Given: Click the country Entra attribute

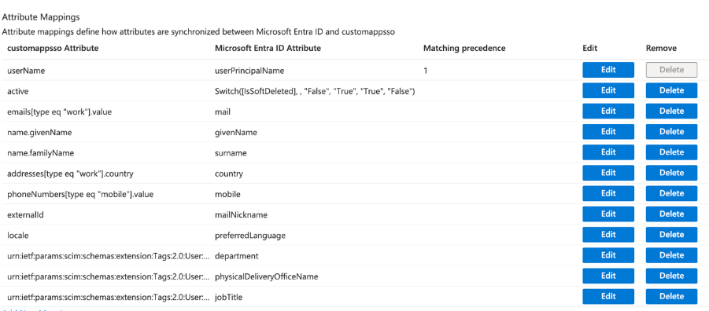Looking at the screenshot, I should (x=229, y=174).
